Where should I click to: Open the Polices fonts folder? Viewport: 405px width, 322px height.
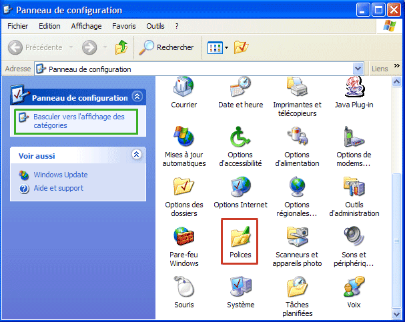[240, 242]
